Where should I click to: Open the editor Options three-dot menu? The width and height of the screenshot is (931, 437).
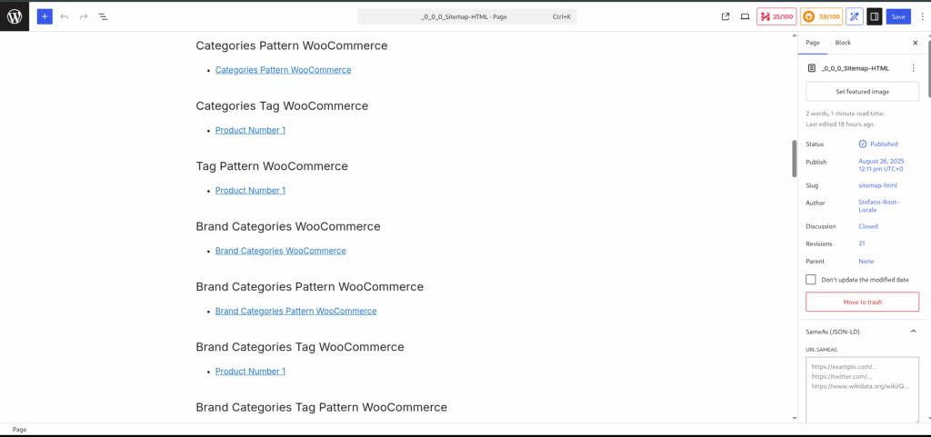point(922,16)
